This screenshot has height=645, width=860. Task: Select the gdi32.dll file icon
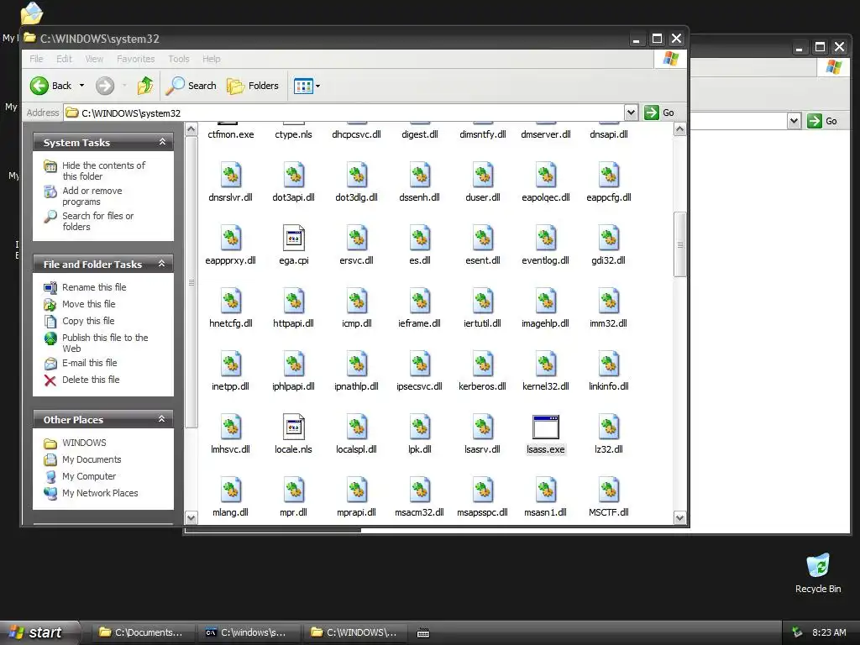(609, 238)
